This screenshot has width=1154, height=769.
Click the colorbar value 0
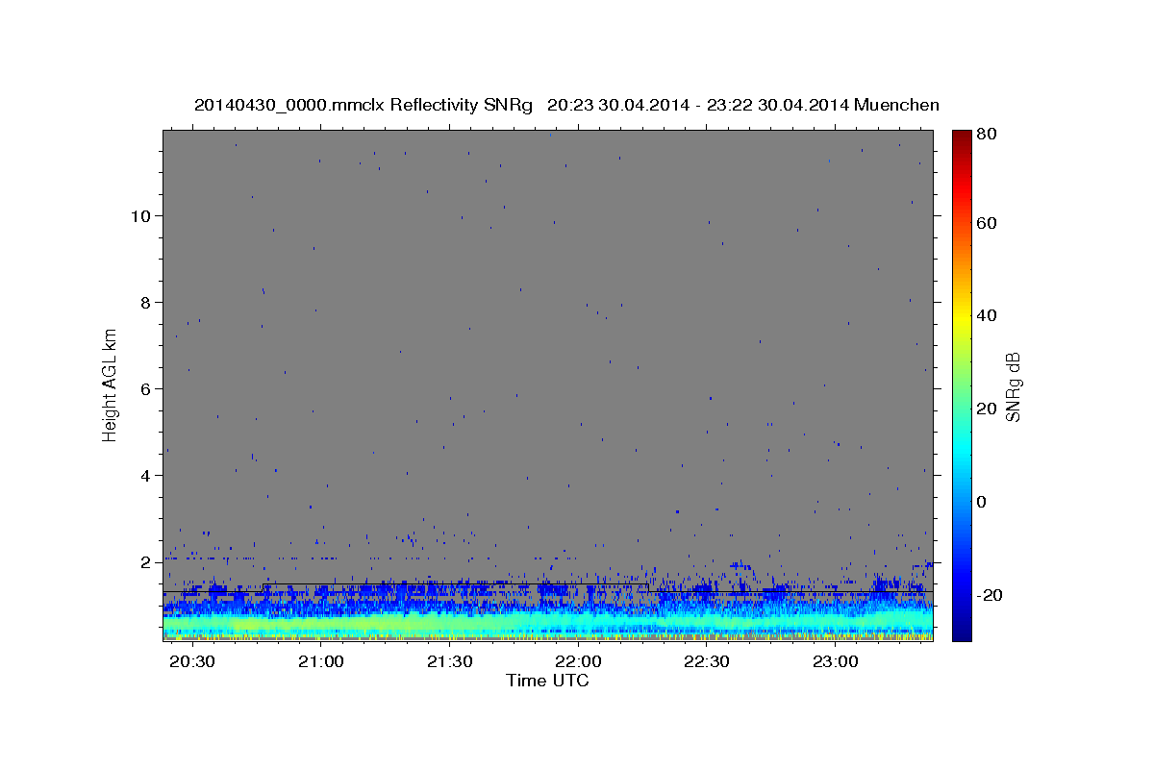(982, 502)
